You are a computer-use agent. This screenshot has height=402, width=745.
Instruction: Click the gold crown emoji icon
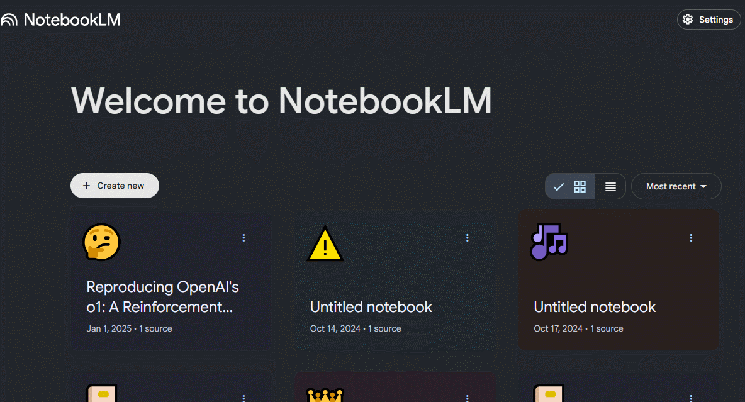325,395
